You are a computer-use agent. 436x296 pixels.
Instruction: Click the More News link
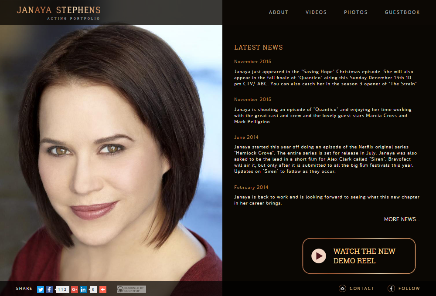(x=402, y=219)
